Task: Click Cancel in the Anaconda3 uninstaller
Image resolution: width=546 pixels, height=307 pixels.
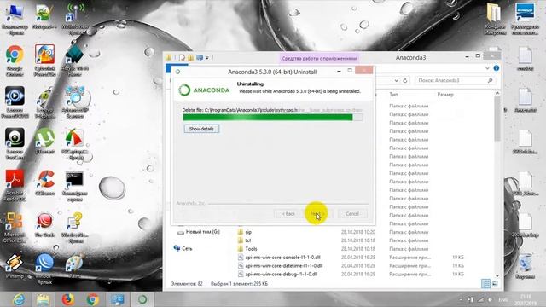Action: pyautogui.click(x=352, y=214)
